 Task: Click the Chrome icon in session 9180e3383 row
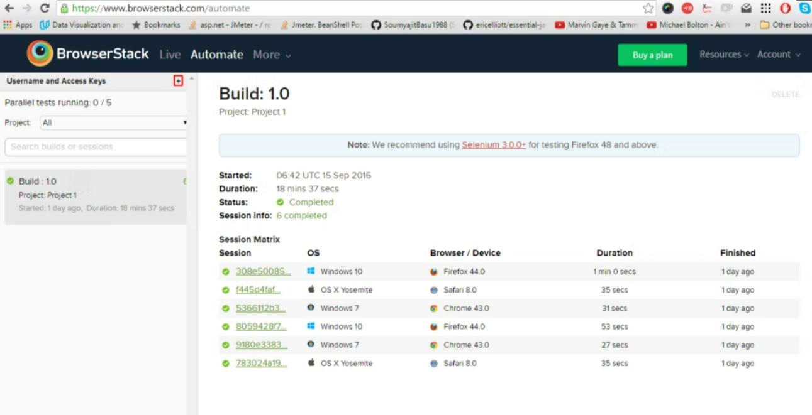(434, 345)
